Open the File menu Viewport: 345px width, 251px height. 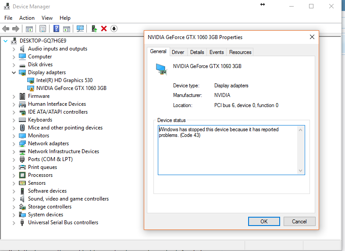8,18
